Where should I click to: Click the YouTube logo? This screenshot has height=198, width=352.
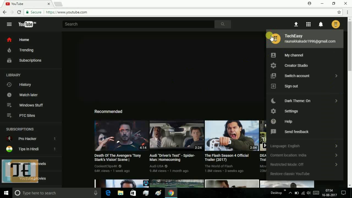tap(27, 24)
